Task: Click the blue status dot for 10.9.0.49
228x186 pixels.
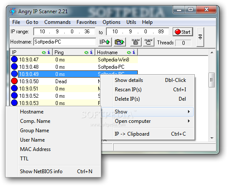Action: [x=14, y=74]
